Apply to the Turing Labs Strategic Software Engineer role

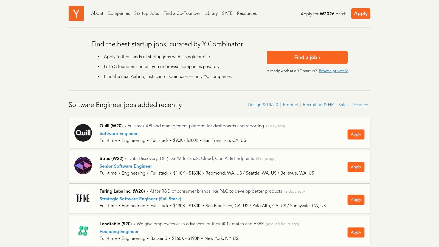[x=356, y=200]
